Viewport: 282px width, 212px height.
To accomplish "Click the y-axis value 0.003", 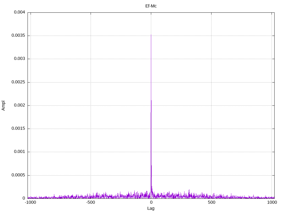I will 20,59.
